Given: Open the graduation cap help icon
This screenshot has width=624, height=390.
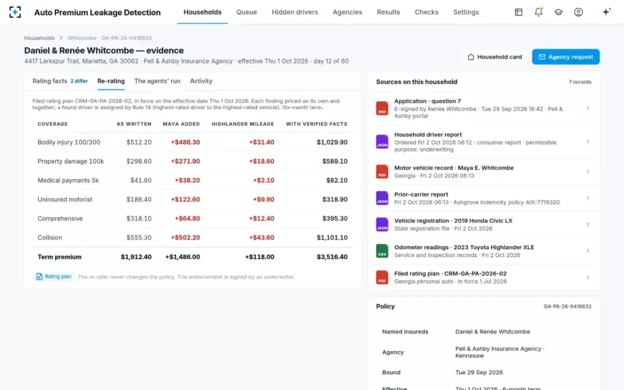Looking at the screenshot, I should [558, 12].
